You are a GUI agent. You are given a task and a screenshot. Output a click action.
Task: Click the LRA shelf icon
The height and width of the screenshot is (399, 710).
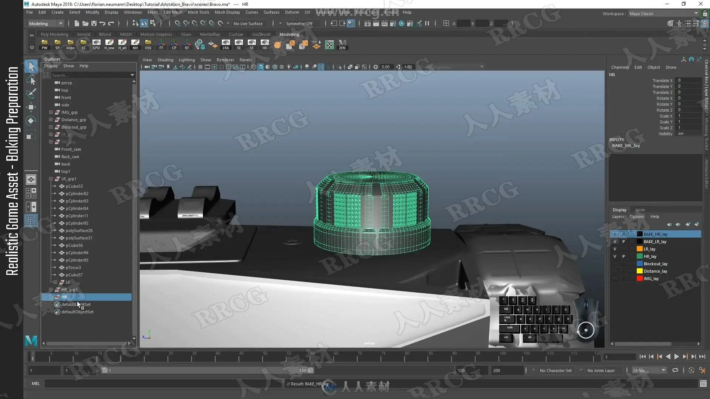click(x=226, y=45)
